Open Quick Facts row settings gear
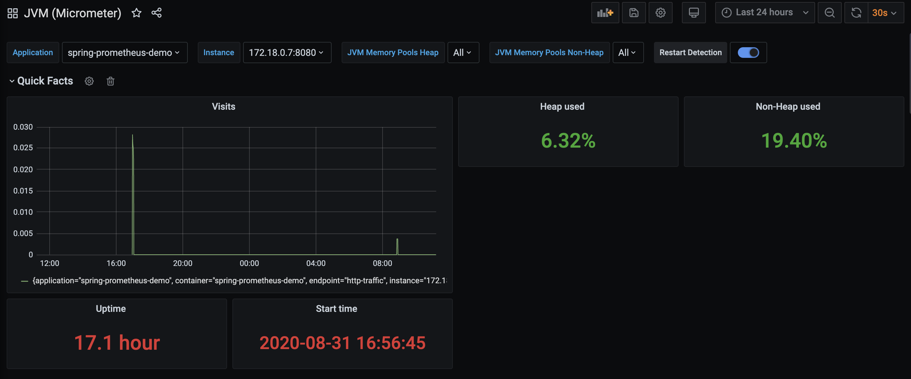The height and width of the screenshot is (379, 911). [x=89, y=81]
